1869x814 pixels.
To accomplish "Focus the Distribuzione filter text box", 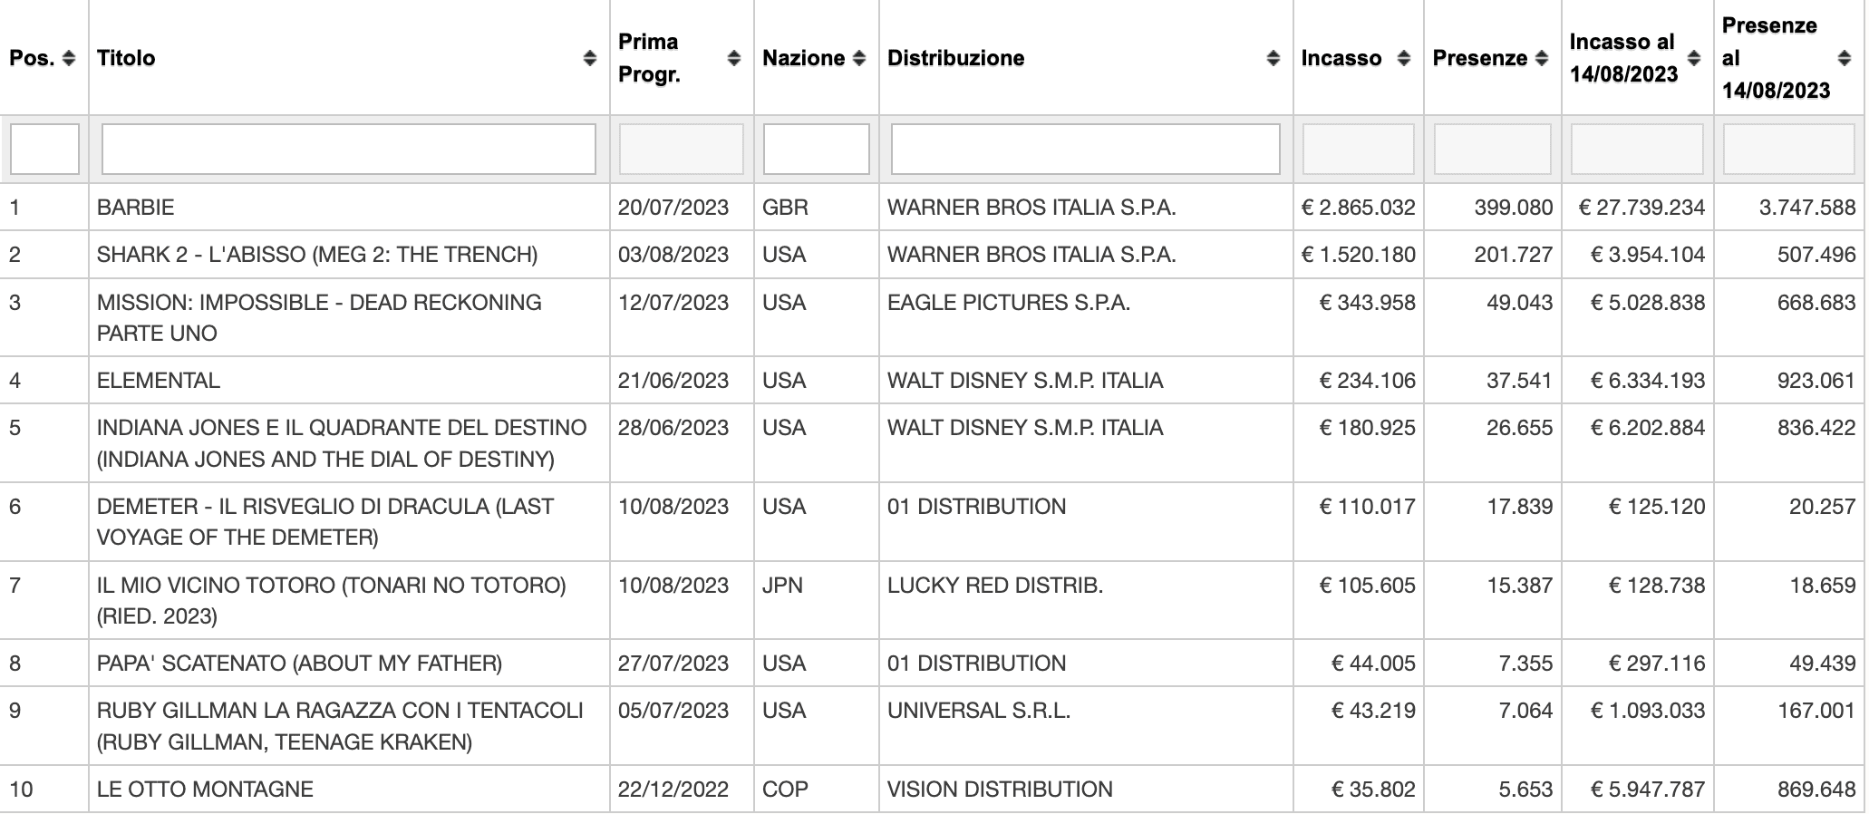I will [1086, 149].
